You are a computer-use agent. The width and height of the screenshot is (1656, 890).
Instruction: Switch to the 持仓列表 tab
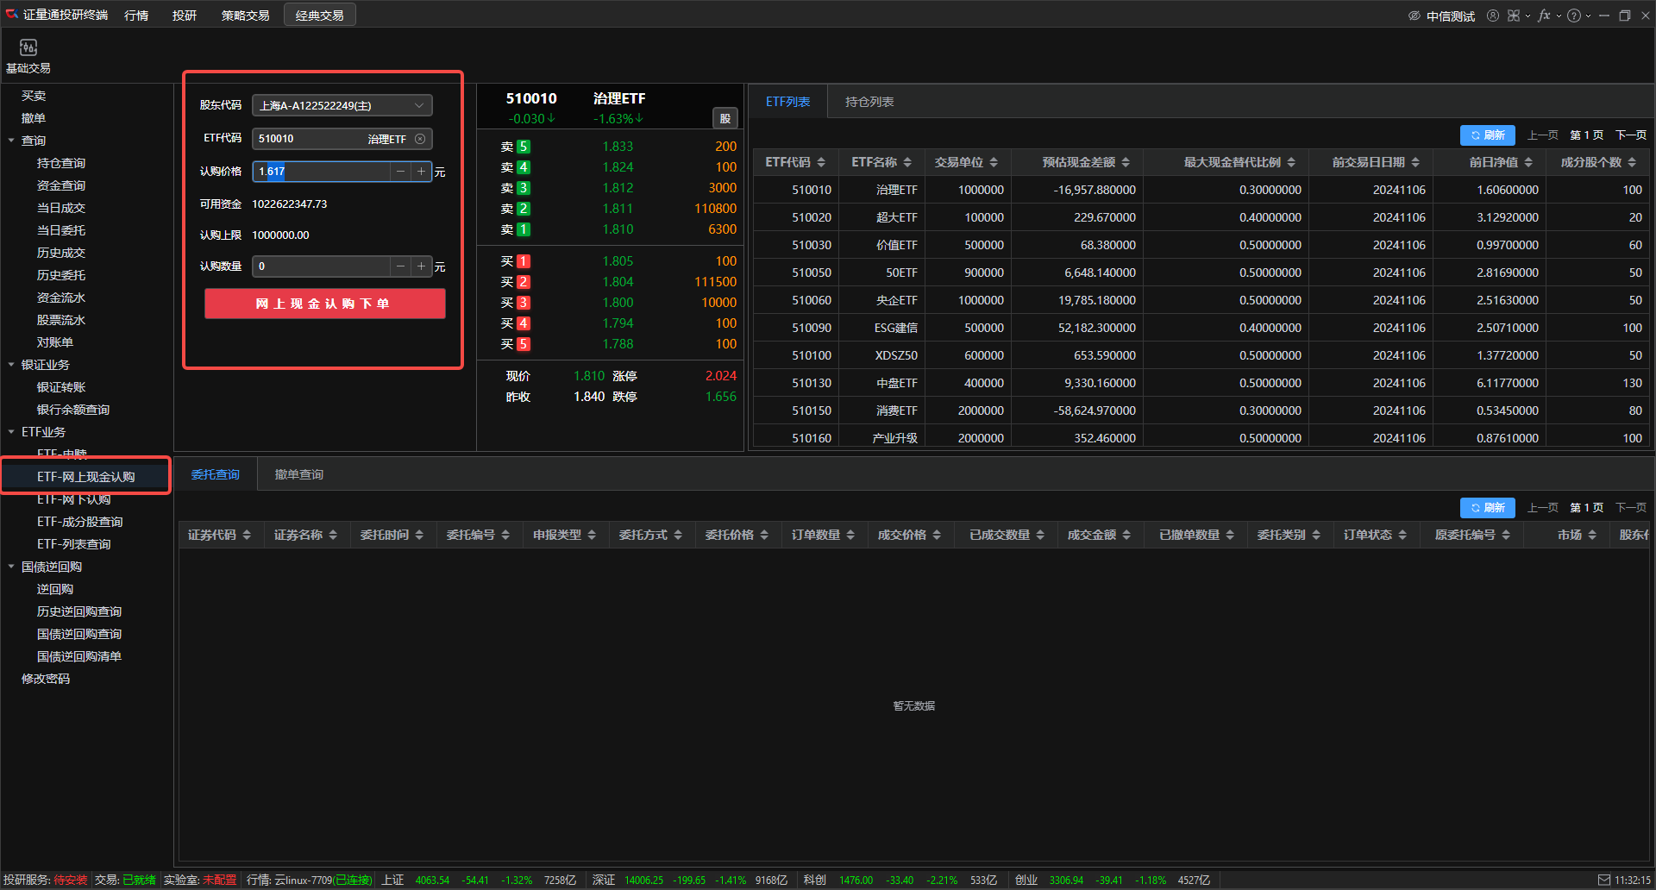(x=869, y=102)
